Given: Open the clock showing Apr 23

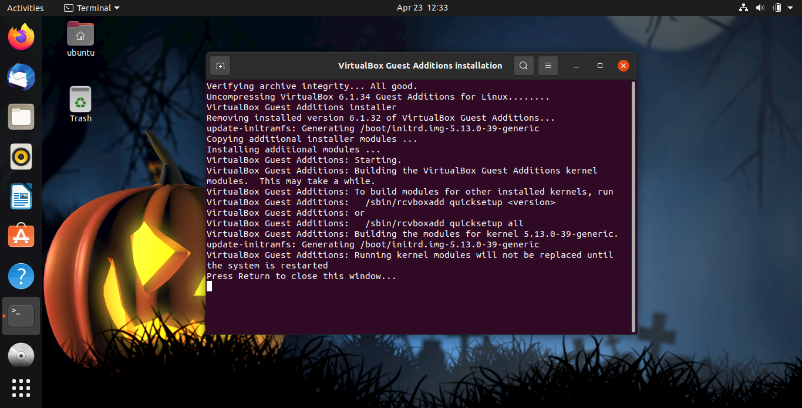Looking at the screenshot, I should [422, 8].
